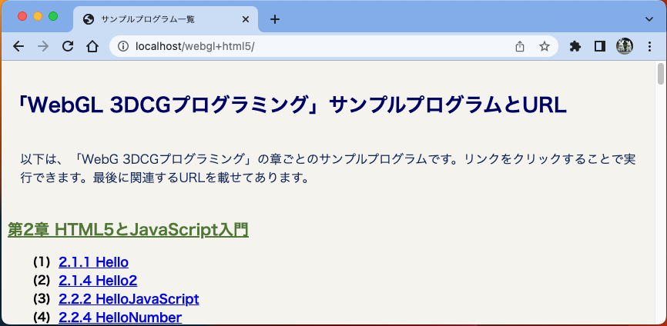
Task: Reload the current page
Action: pyautogui.click(x=68, y=46)
